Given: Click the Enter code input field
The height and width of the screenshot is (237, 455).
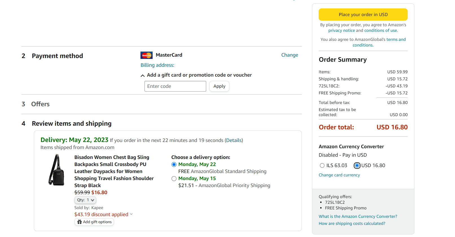Looking at the screenshot, I should pyautogui.click(x=175, y=86).
